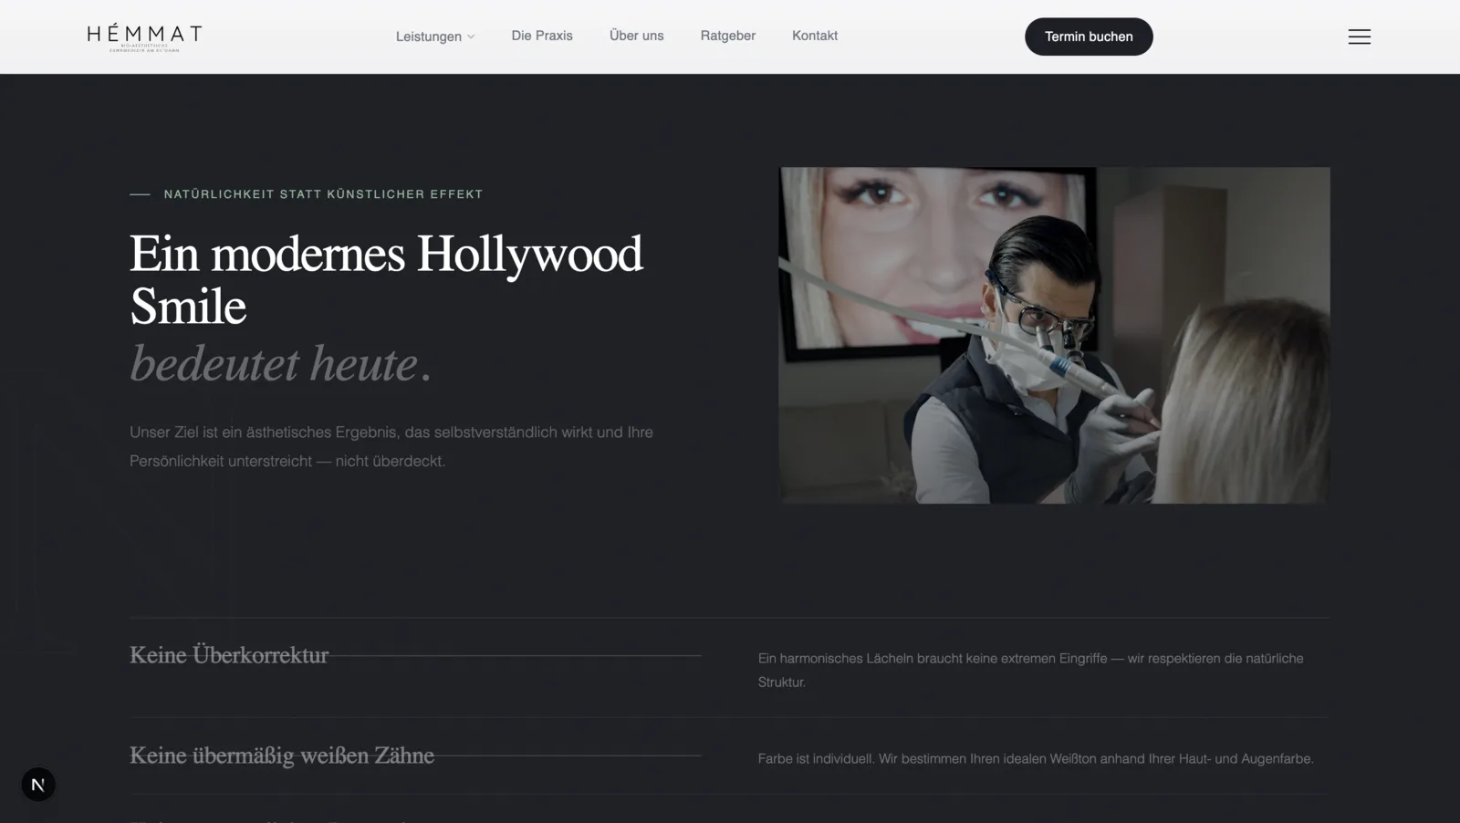The image size is (1460, 823).
Task: Click the HÉMMAT logo
Action: point(144,36)
